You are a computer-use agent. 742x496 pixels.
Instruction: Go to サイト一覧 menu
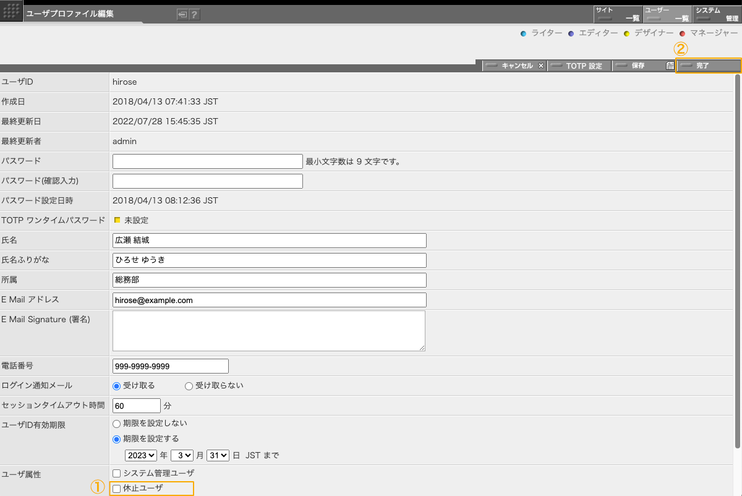pos(617,14)
